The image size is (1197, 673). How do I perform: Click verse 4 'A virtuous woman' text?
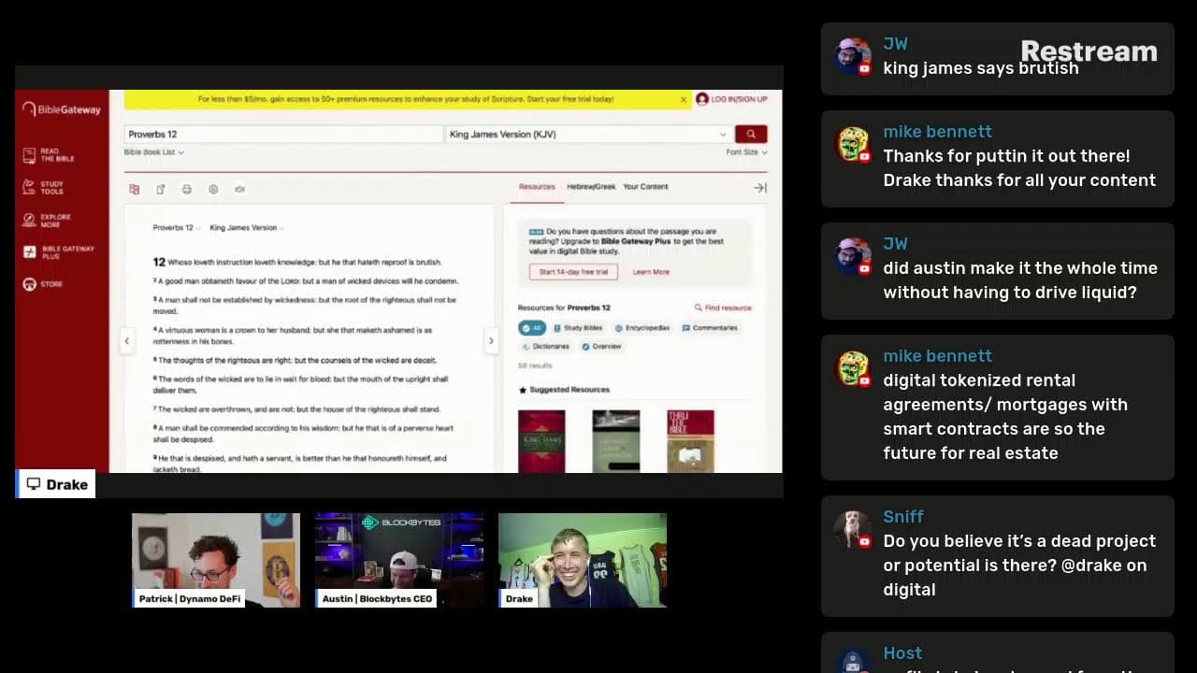point(293,336)
